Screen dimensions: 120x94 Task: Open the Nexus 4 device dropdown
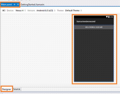pyautogui.click(x=21, y=10)
